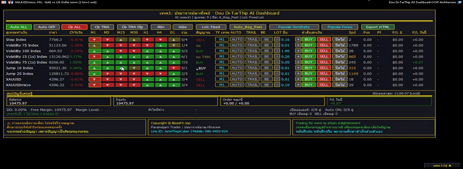Expand the แสดง Log panel
This screenshot has height=169, width=463.
(442, 165)
